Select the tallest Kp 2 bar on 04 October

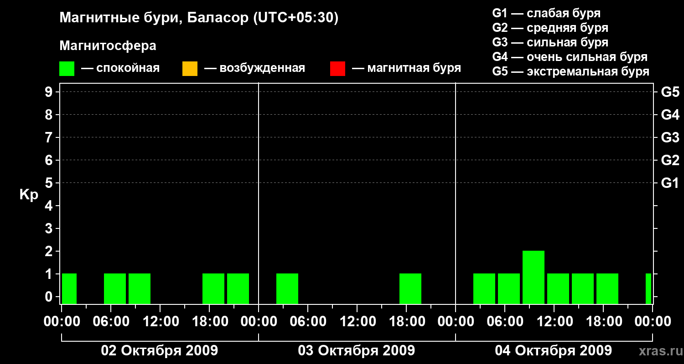pyautogui.click(x=534, y=277)
